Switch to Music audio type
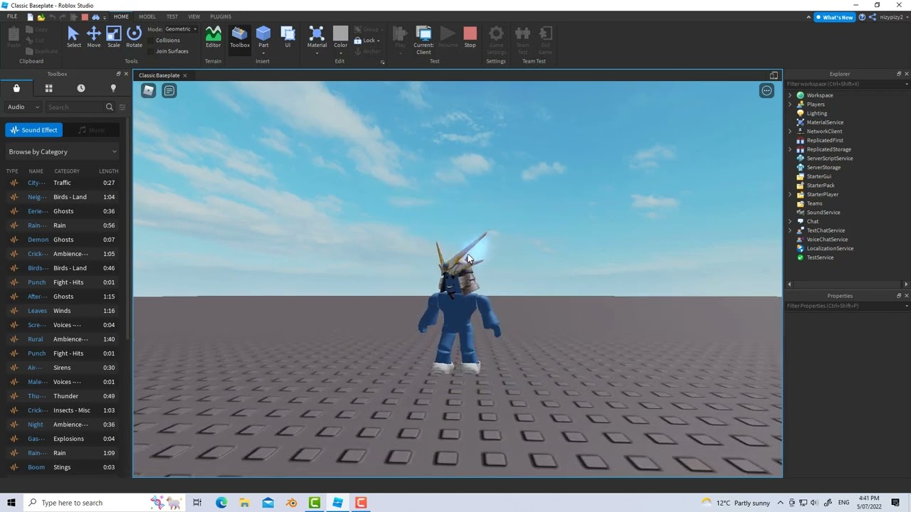 point(91,130)
